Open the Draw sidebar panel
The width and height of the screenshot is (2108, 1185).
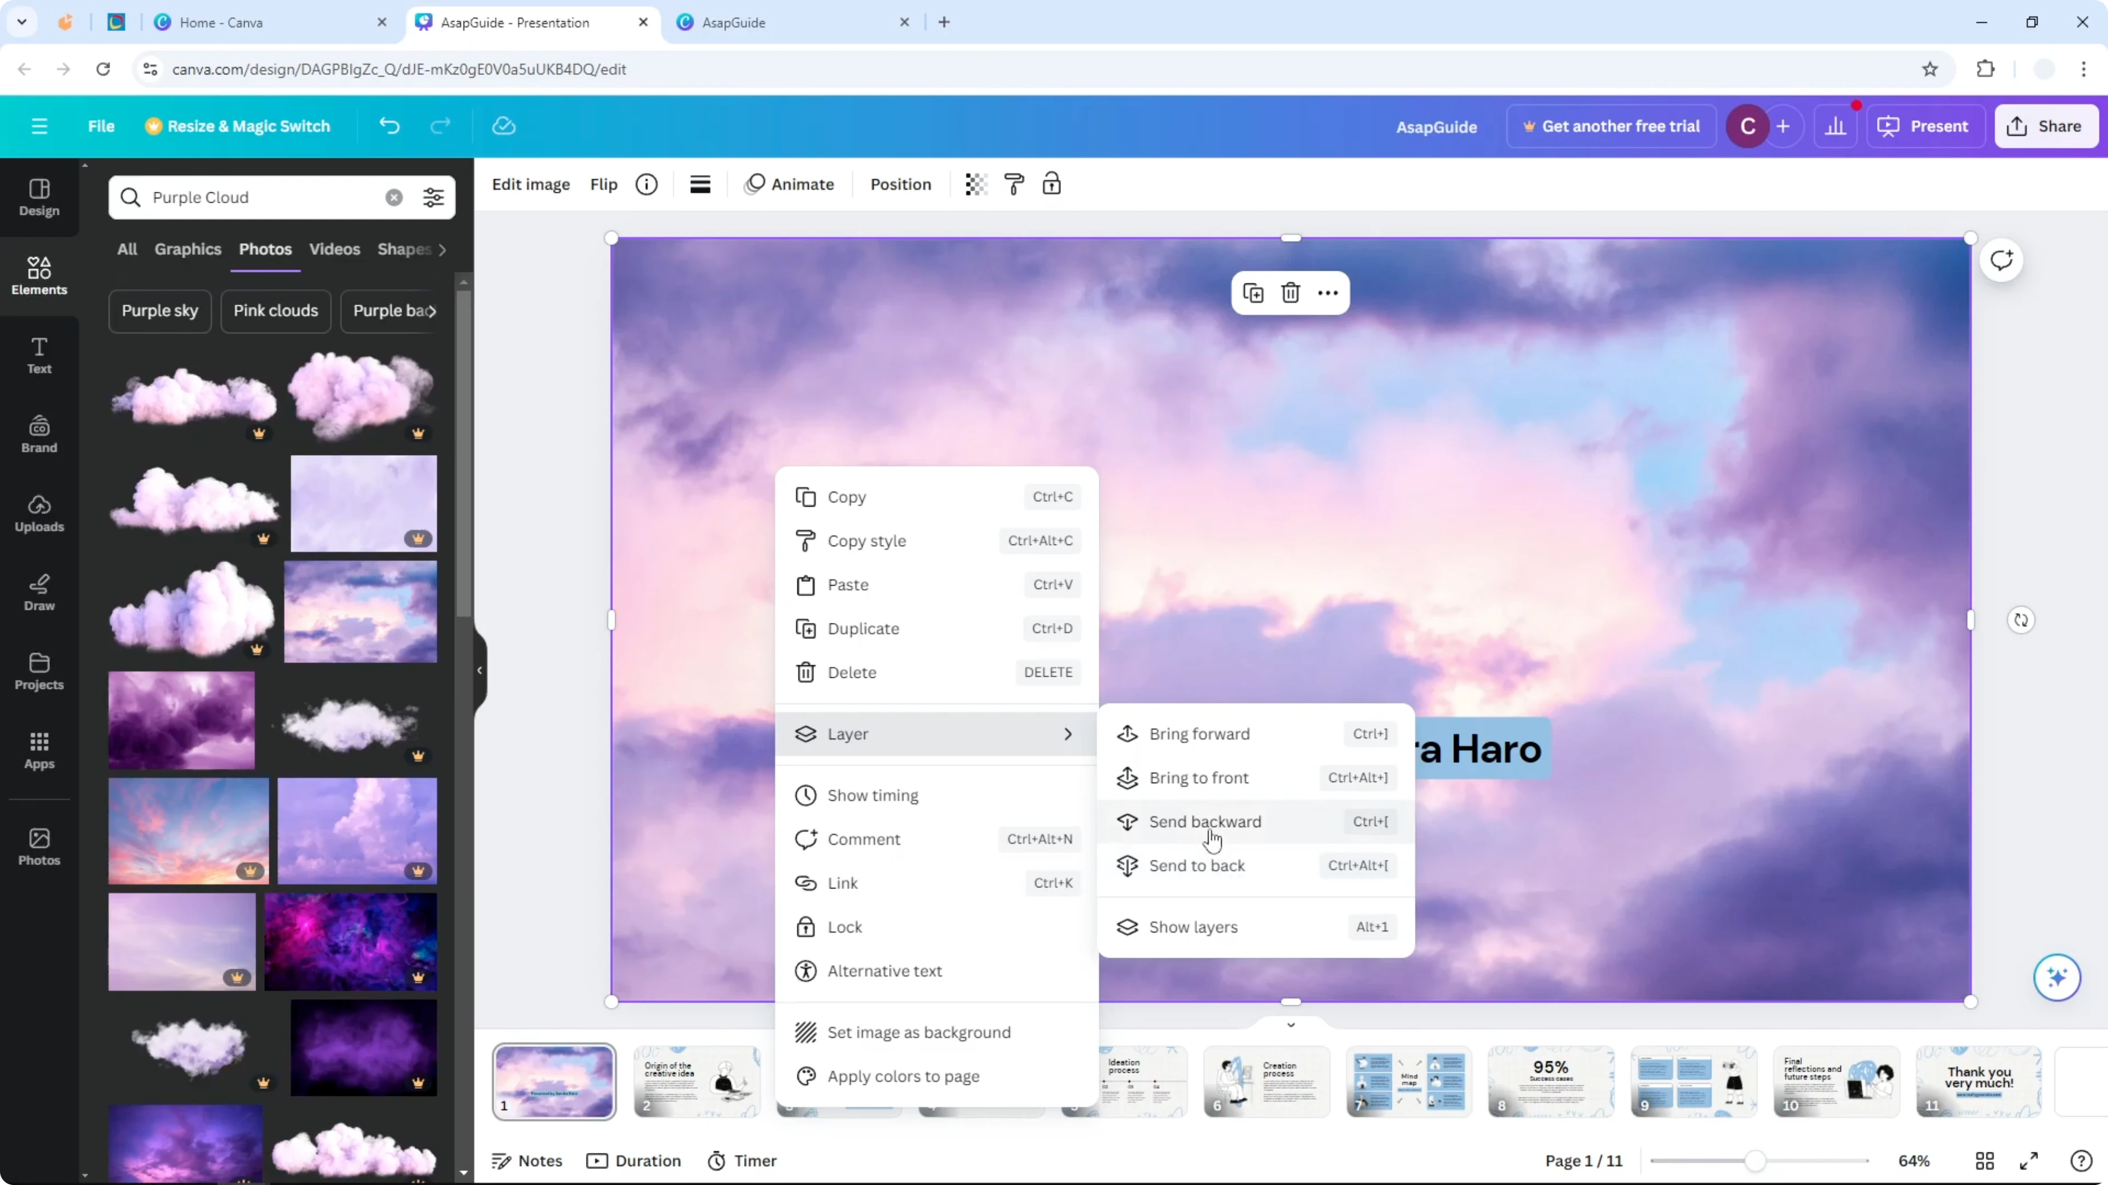[40, 593]
